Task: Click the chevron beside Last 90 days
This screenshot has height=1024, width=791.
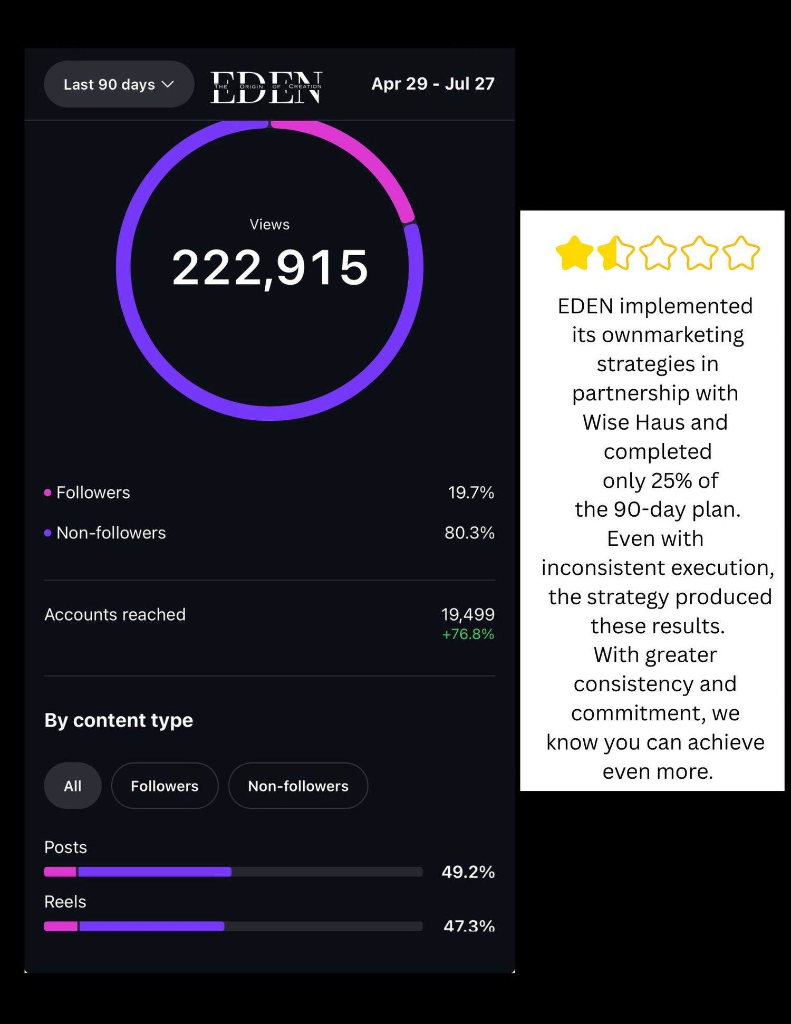Action: click(167, 84)
